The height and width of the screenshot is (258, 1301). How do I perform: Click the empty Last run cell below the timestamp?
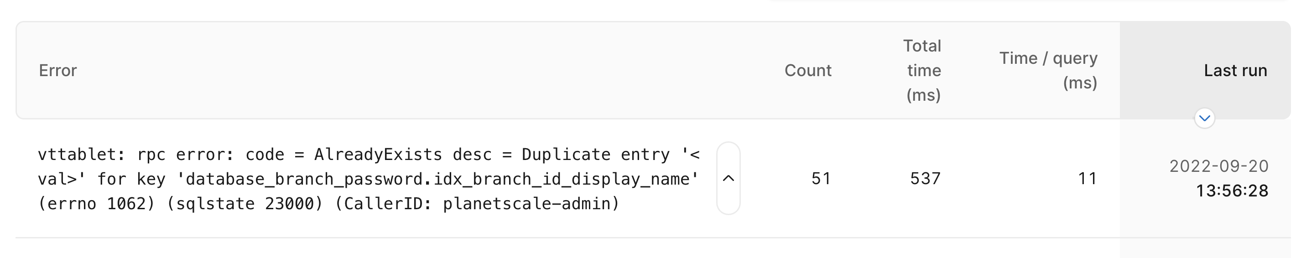(1205, 247)
